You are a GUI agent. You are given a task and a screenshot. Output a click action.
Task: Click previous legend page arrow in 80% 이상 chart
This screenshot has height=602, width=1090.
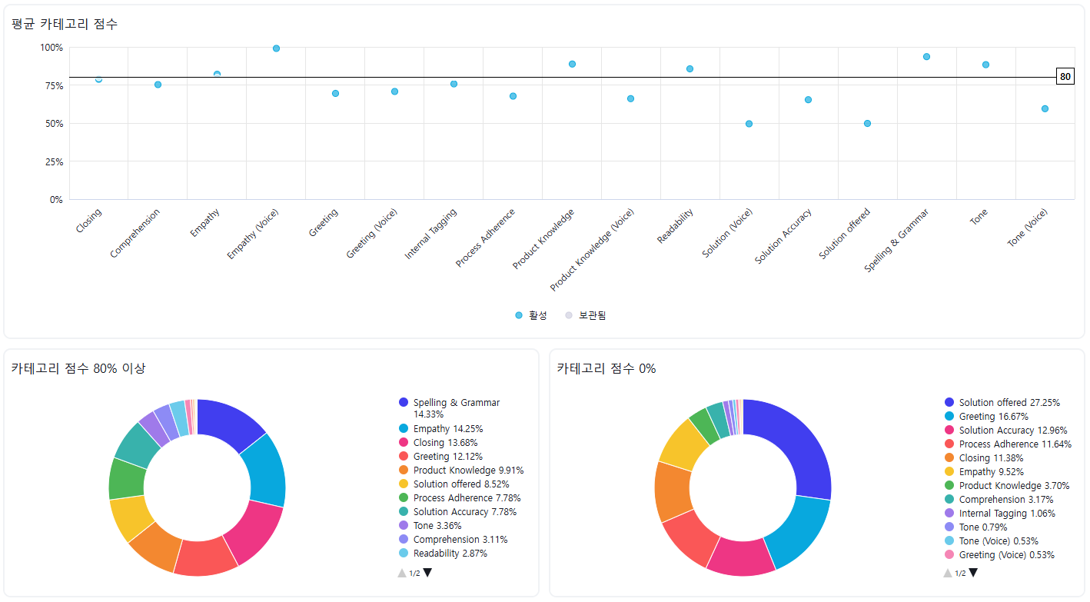(x=401, y=573)
